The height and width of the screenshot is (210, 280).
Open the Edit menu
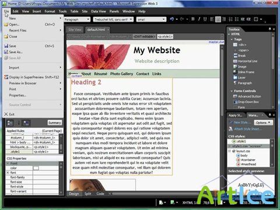[x=16, y=11]
